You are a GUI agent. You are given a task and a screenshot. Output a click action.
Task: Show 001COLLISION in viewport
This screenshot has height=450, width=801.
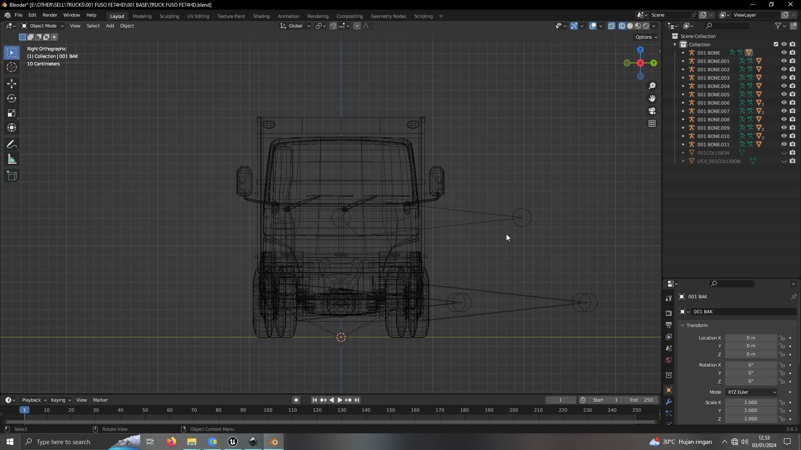point(784,153)
